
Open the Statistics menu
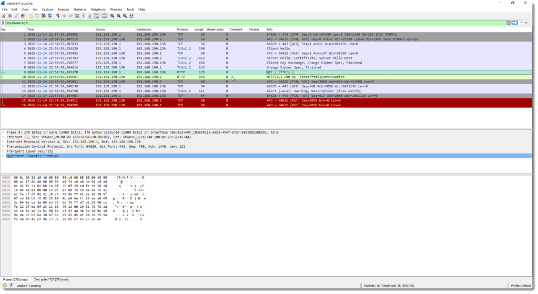click(80, 9)
